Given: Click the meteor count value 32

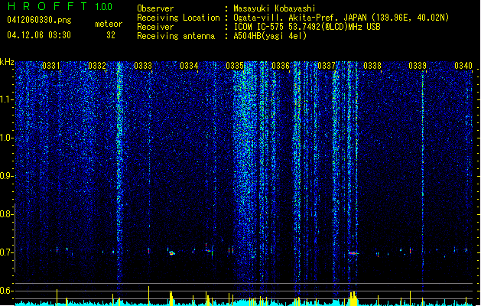Looking at the screenshot, I should (111, 35).
